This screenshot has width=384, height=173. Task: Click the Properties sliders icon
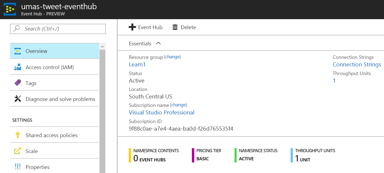18,167
